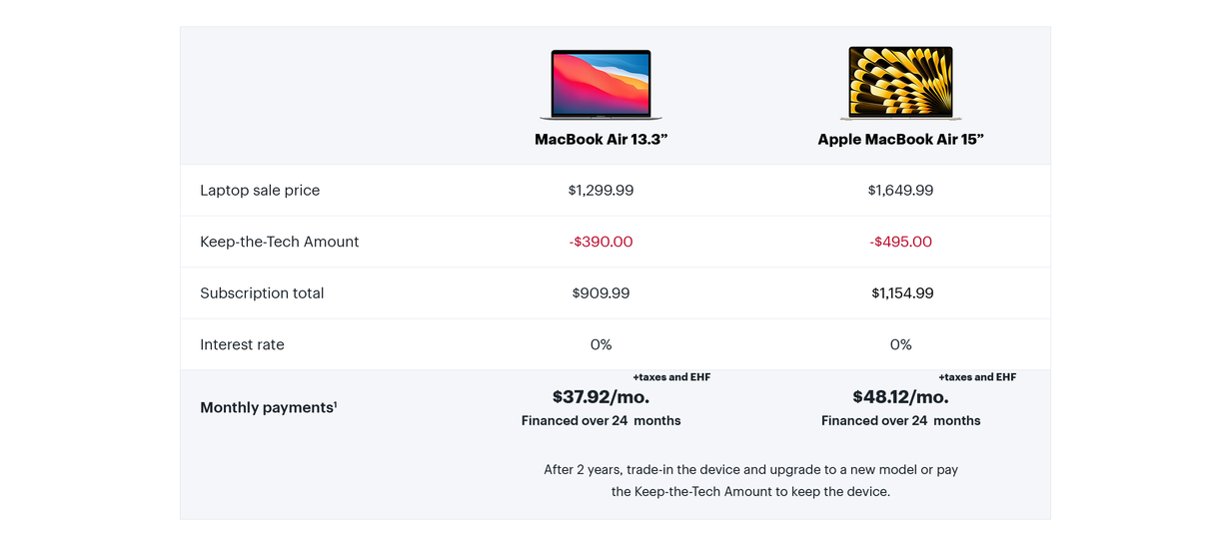
Task: Click the $1,649.99 sale price
Action: pyautogui.click(x=900, y=191)
